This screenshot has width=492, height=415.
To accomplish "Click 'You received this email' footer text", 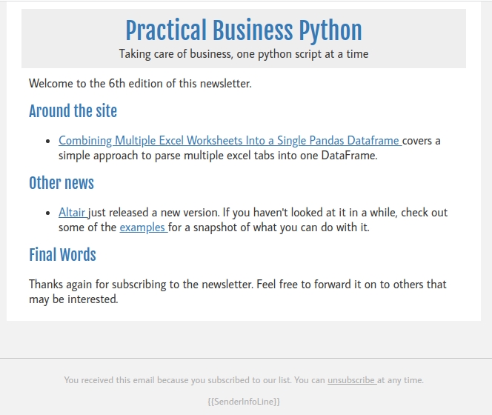I will pyautogui.click(x=194, y=380).
